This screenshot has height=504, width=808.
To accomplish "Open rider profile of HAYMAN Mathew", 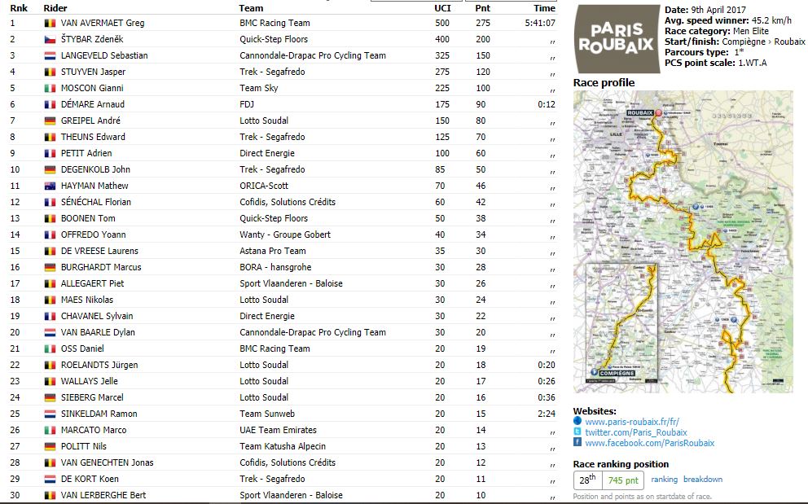I will click(x=94, y=186).
